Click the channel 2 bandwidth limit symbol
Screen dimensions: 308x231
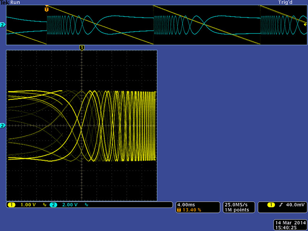point(86,205)
